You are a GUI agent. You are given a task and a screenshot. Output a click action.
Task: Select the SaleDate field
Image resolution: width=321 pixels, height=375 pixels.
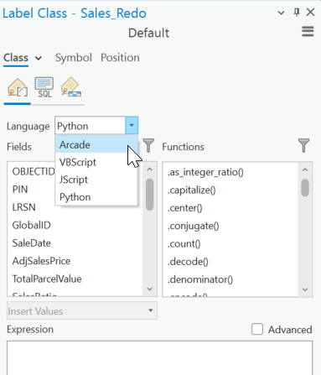click(x=32, y=243)
